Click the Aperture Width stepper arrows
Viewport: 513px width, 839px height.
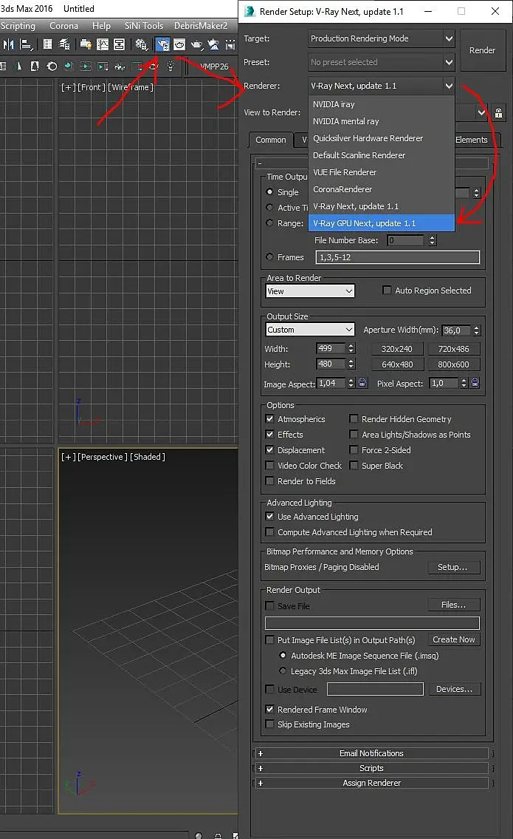point(477,330)
